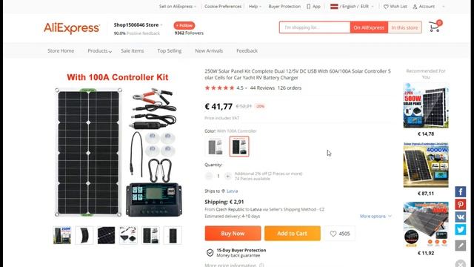Share product on VK icon
This screenshot has width=474, height=267.
[x=461, y=217]
